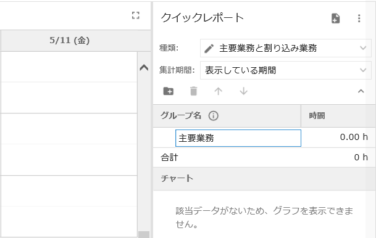Image resolution: width=376 pixels, height=238 pixels.
Task: Open the three-dot more options menu
Action: click(359, 18)
